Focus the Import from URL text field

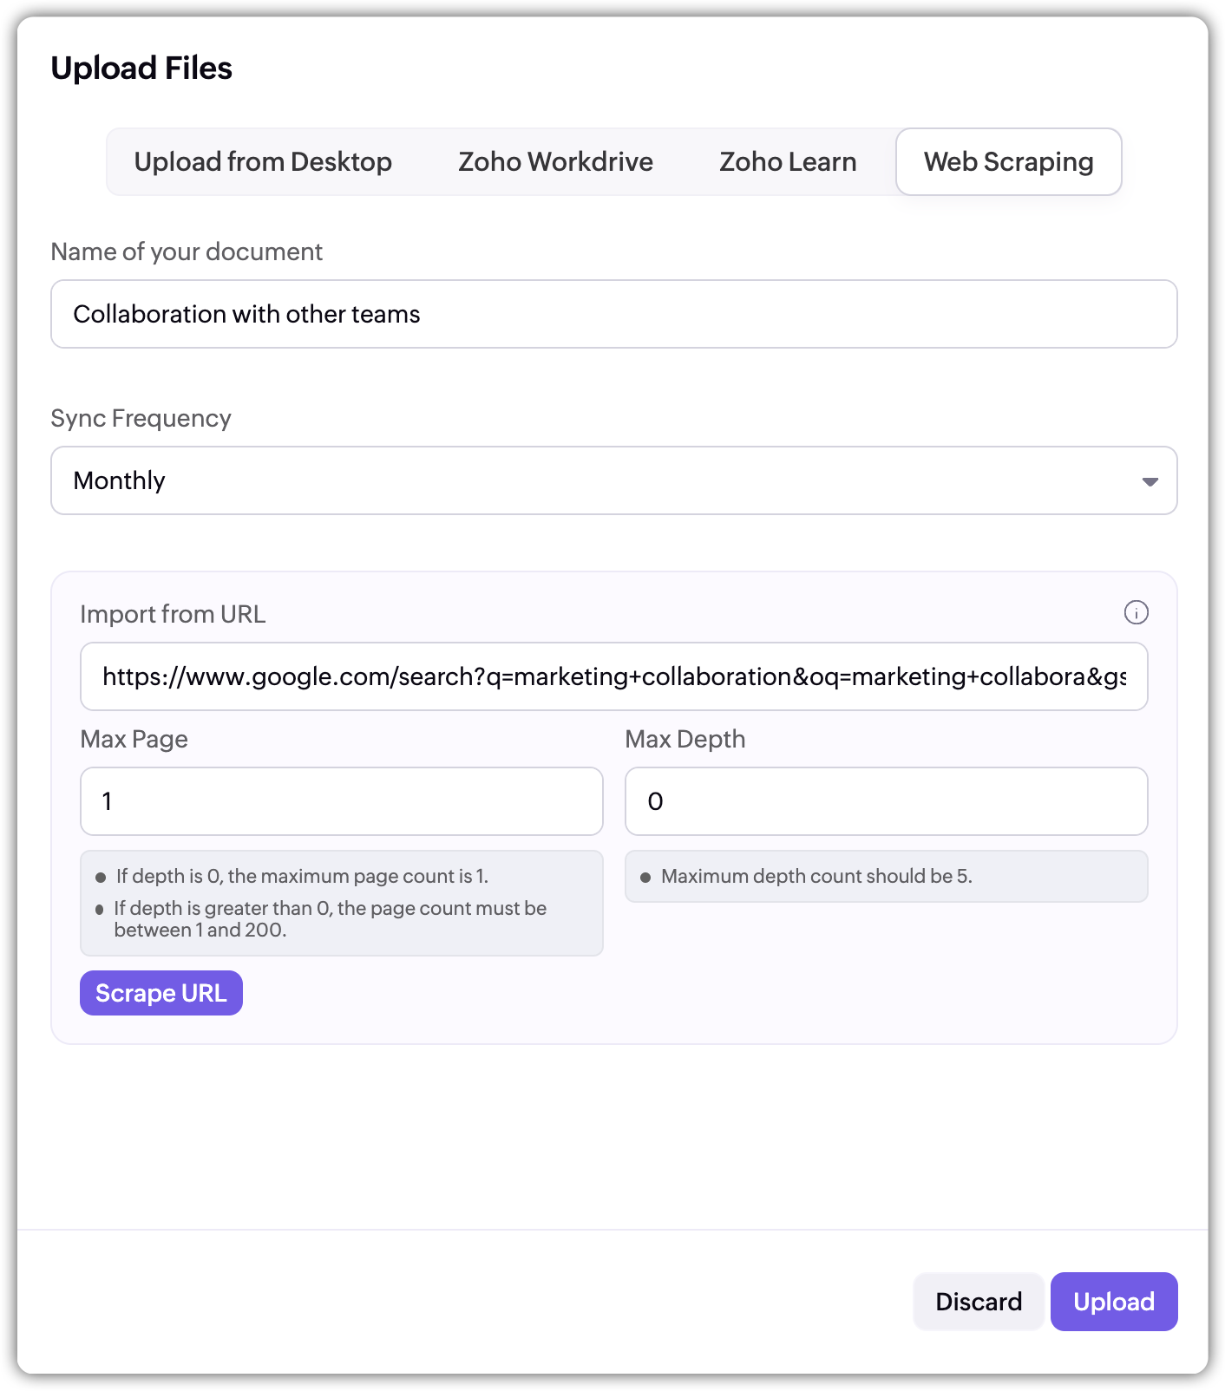pos(613,676)
